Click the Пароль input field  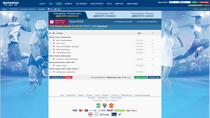tap(185, 2)
